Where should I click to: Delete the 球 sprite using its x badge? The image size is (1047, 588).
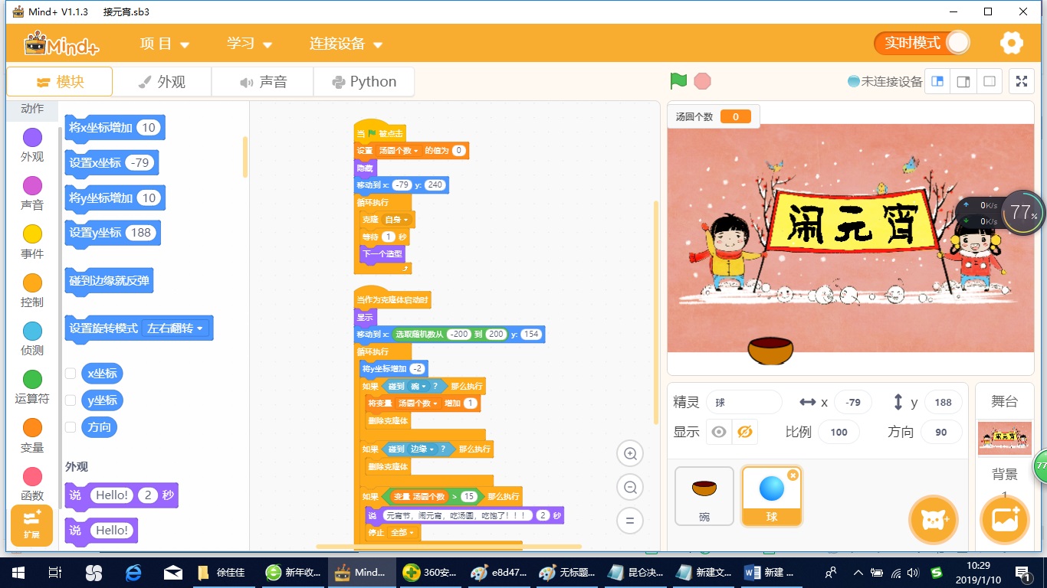coord(793,475)
